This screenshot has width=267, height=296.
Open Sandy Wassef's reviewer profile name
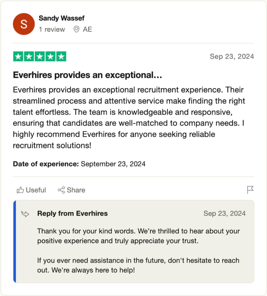pos(62,18)
